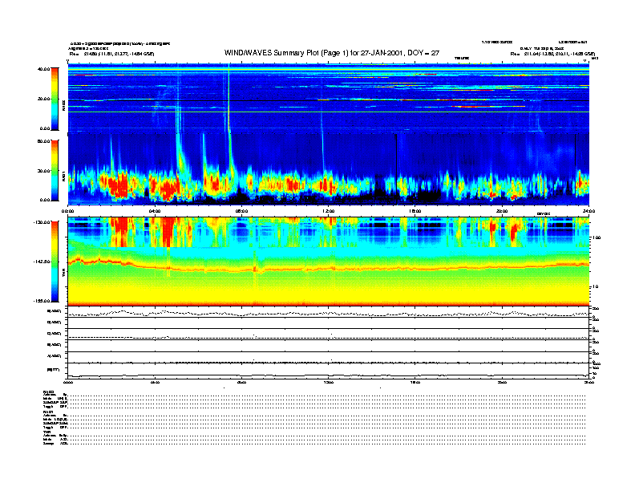Click the 10 label on the TNR right axis

click(x=597, y=286)
